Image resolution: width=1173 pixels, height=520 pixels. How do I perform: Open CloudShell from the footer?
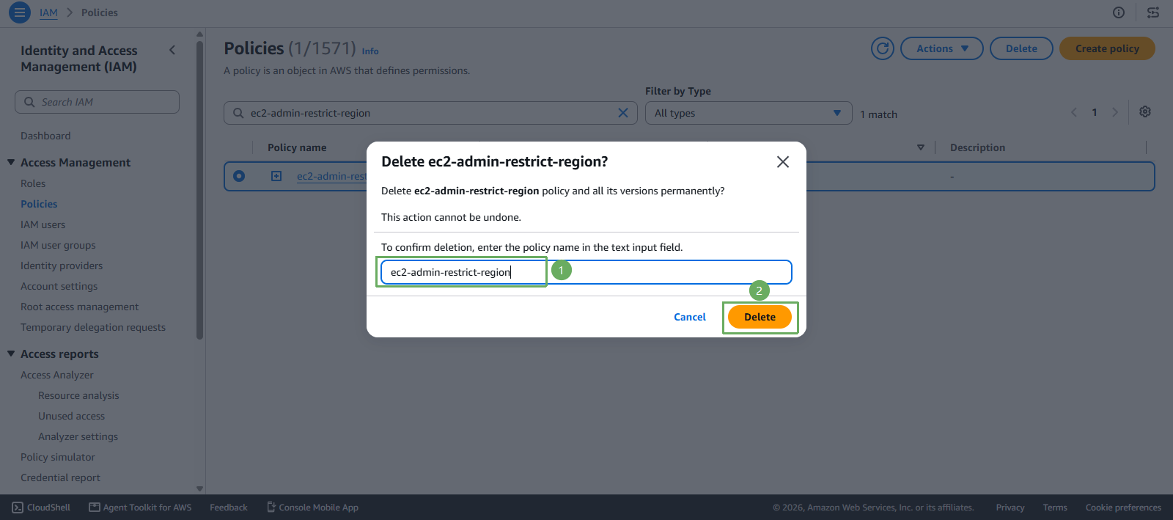[41, 508]
